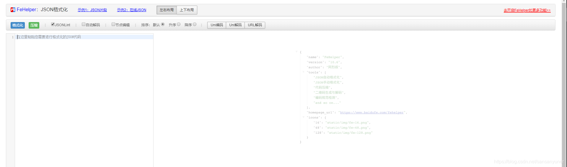Open the 去开启FeHelper的更多功能 link
The width and height of the screenshot is (567, 167).
point(527,10)
